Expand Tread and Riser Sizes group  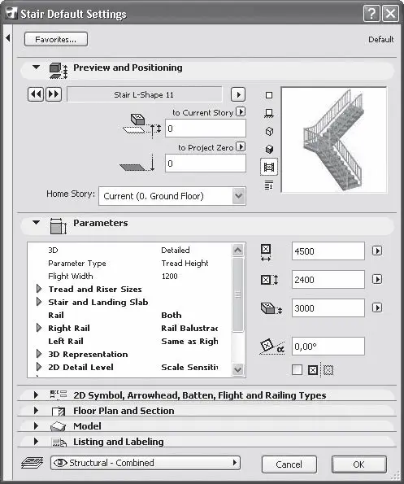click(39, 289)
